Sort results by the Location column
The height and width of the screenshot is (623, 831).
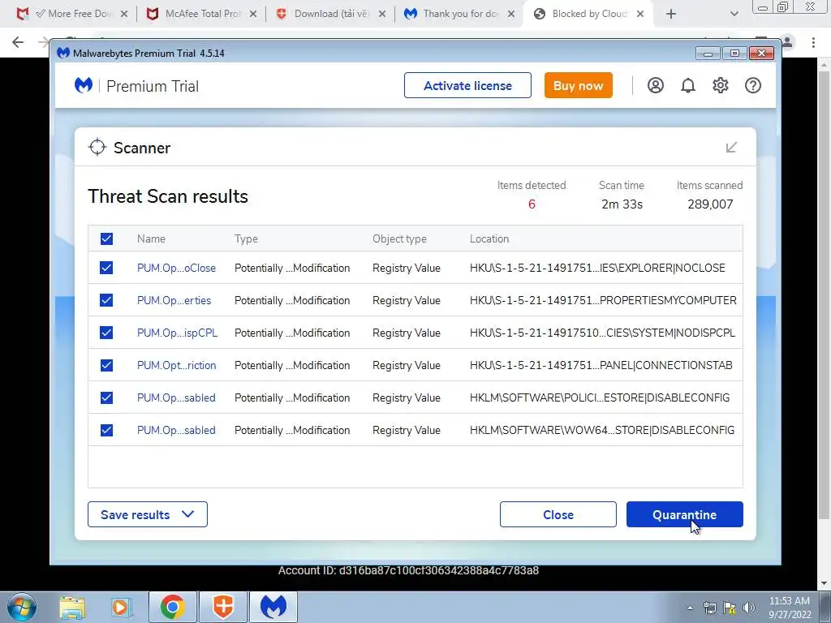[489, 239]
